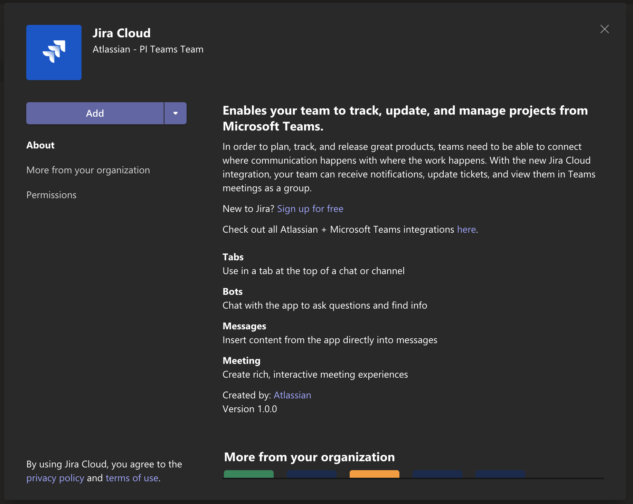This screenshot has width=633, height=504.
Task: Click the Atlassian - PI Teams Team subtitle
Action: coord(148,49)
